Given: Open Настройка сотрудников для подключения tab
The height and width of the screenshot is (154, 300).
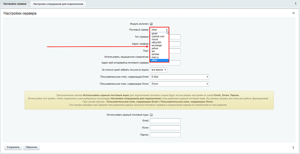Looking at the screenshot, I should tap(58, 4).
